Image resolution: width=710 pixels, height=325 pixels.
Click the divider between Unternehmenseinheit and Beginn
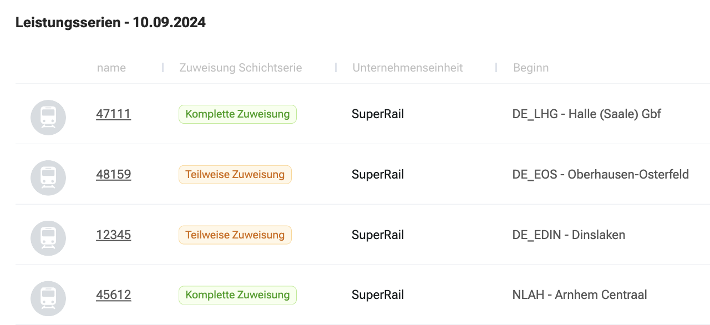(x=496, y=68)
